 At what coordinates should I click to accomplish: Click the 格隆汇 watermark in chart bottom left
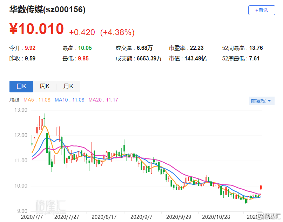(x=50, y=205)
